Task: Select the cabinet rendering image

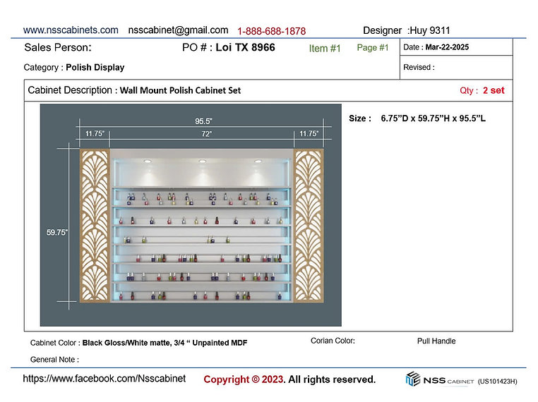Action: click(x=191, y=215)
